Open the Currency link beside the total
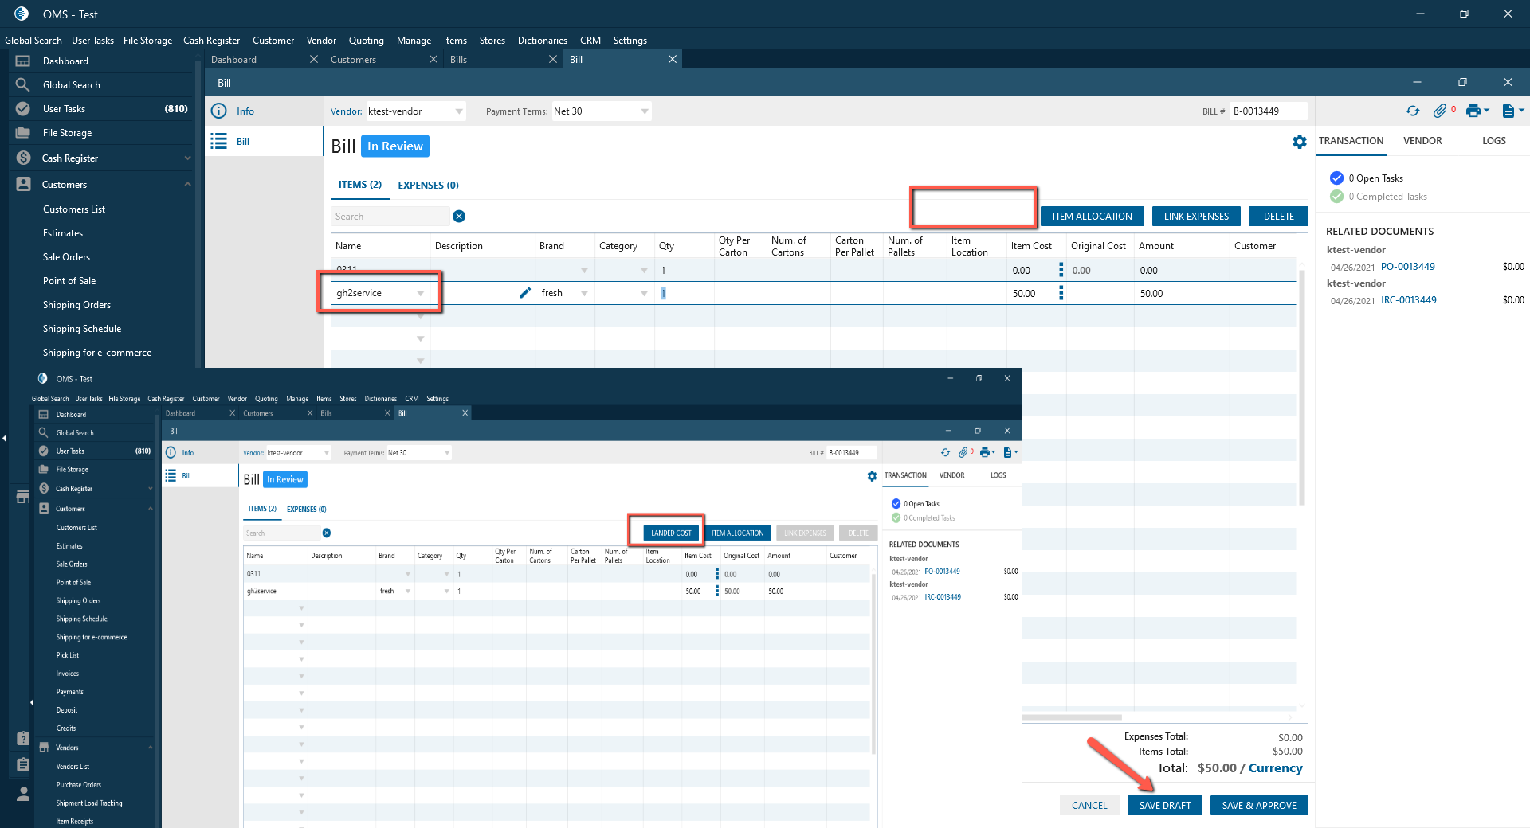 [x=1275, y=768]
